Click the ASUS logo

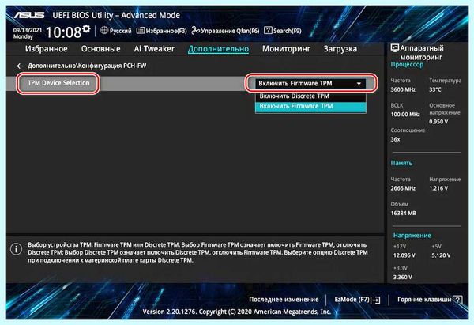pos(29,15)
